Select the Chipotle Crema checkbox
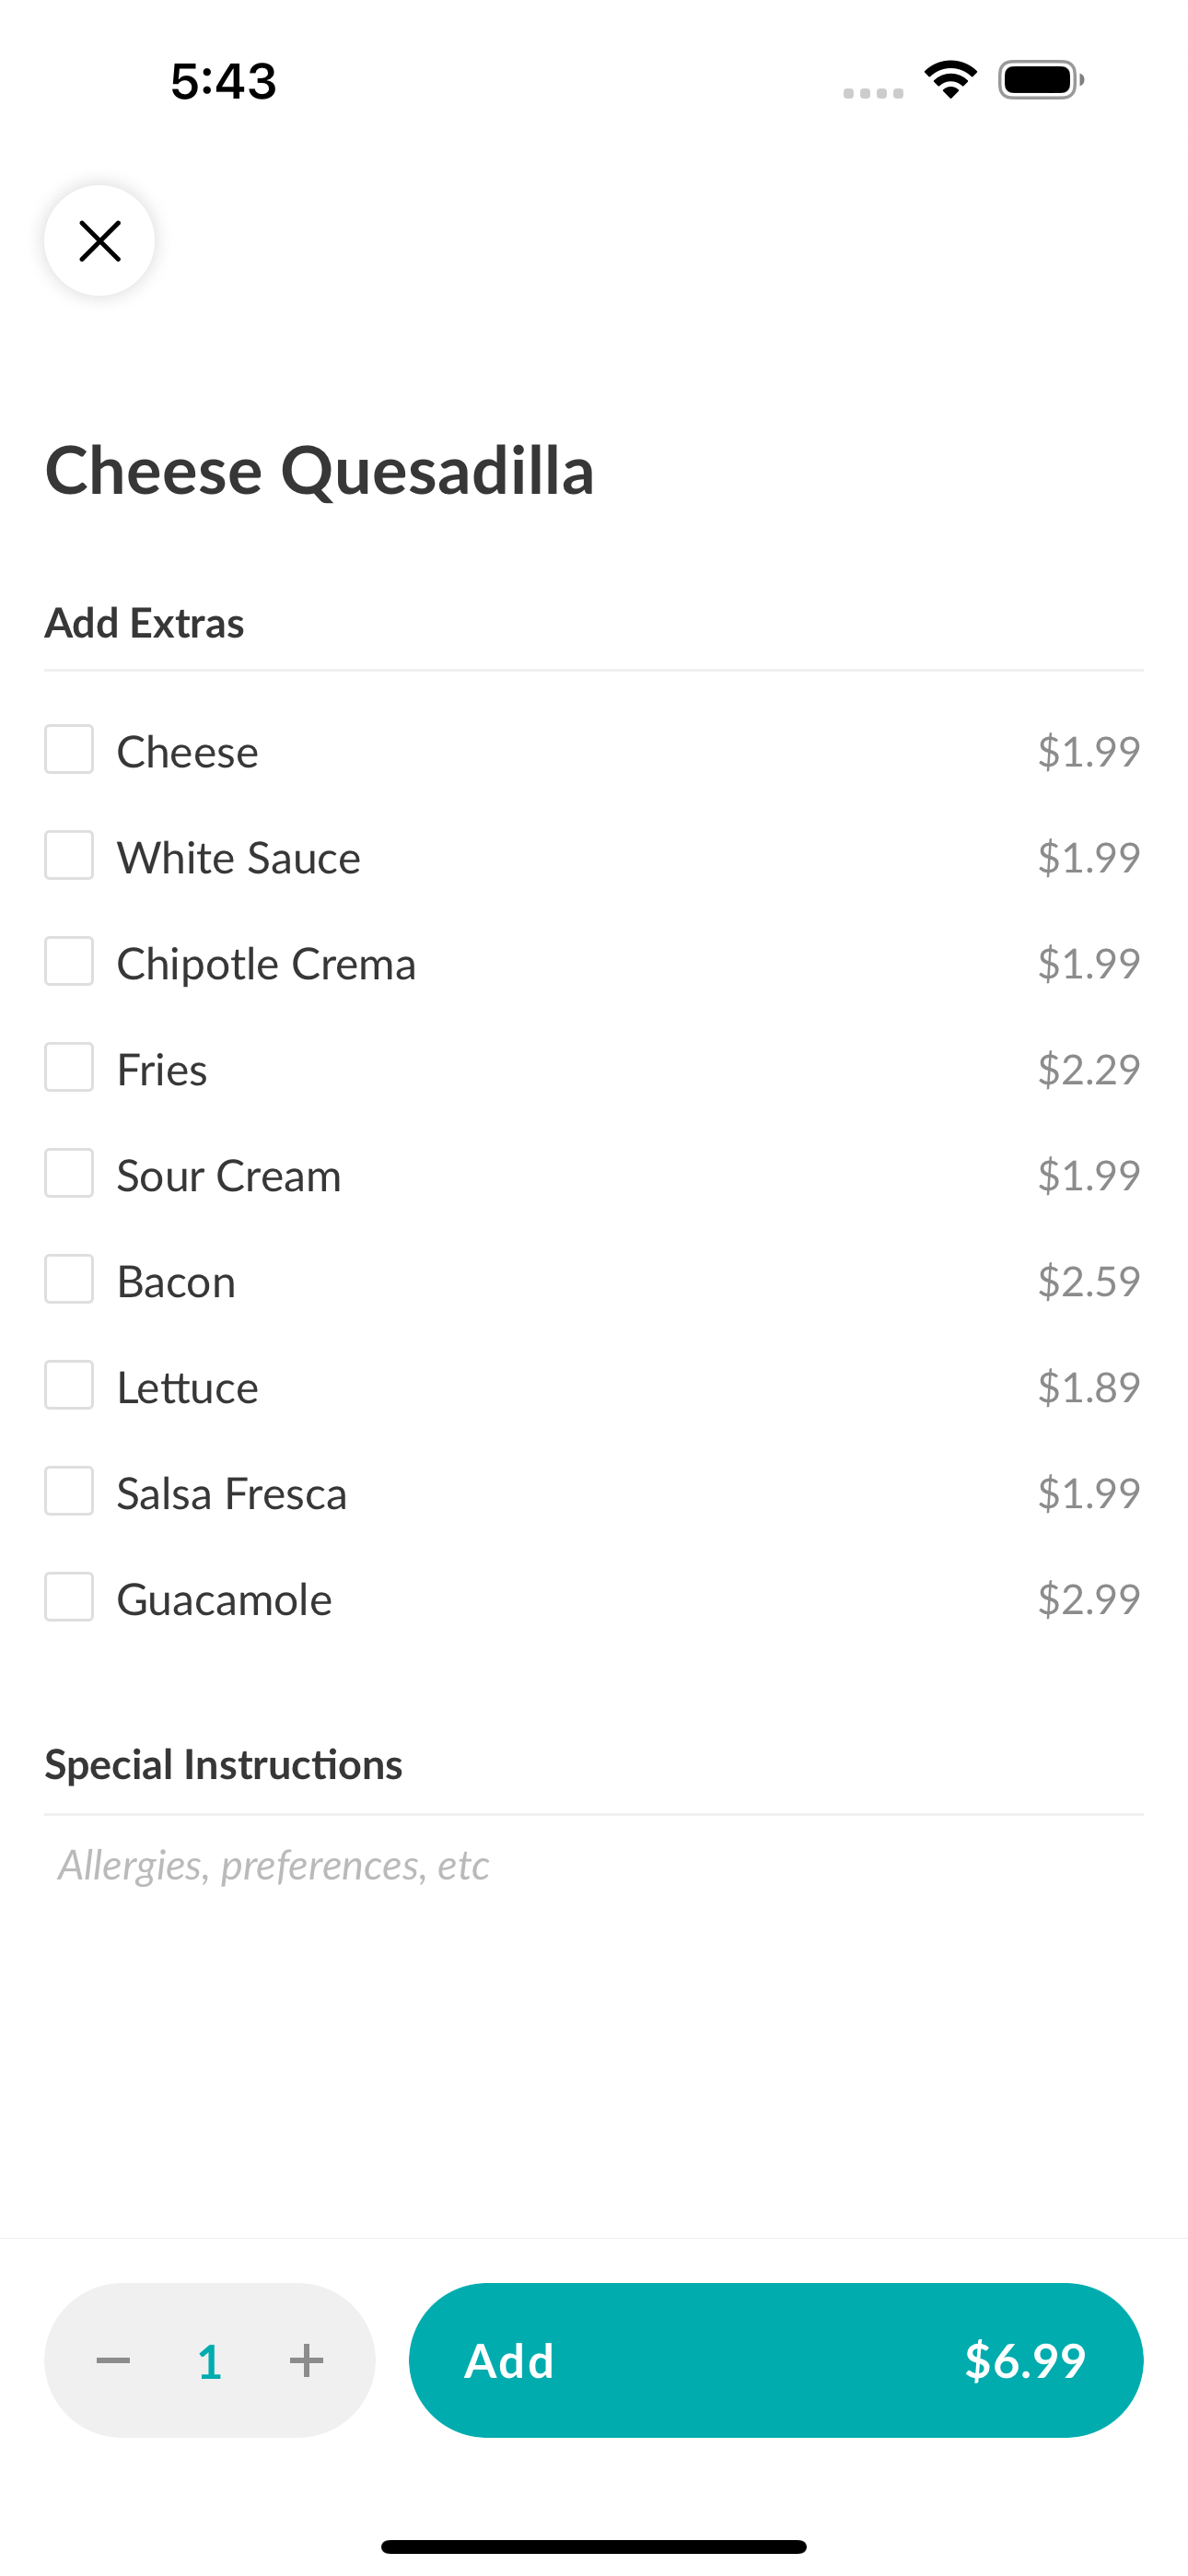This screenshot has width=1188, height=2576. click(69, 962)
